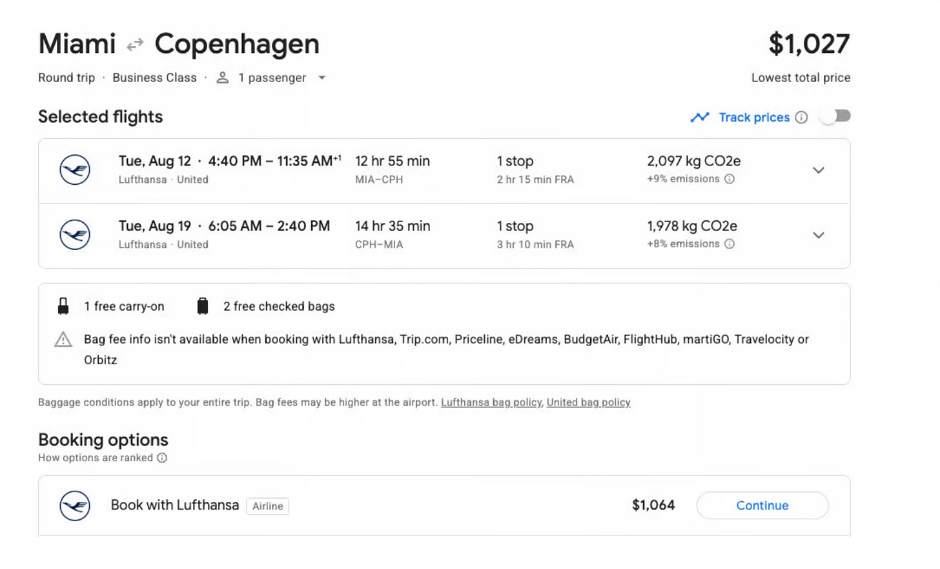Viewport: 940px width, 569px height.
Task: Click the 'Tue, Aug 12 · 4:40 PM – 11:35 AM' time text
Action: pos(230,161)
